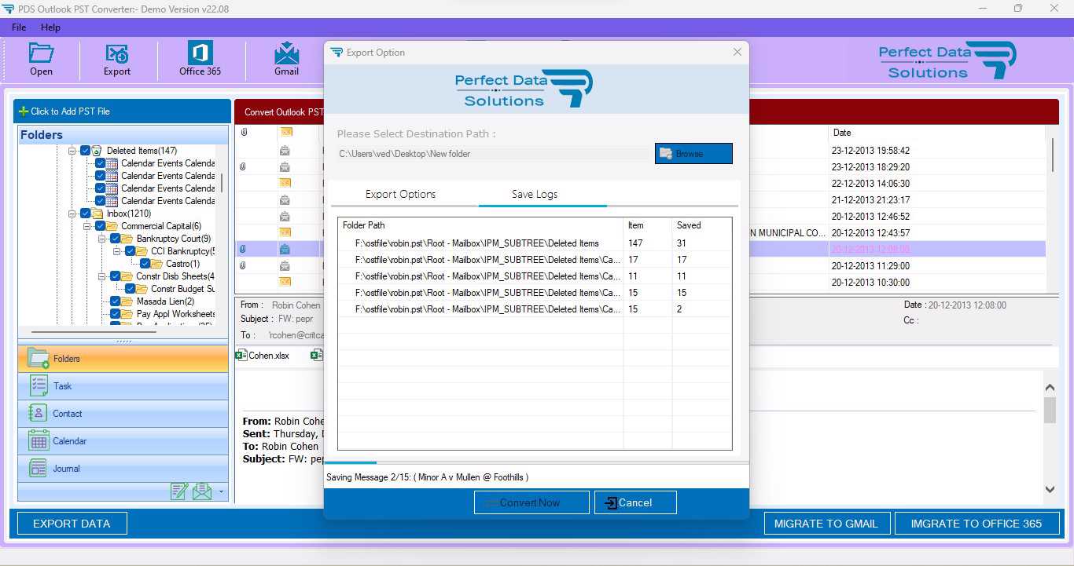Click the mail icon in 23-12-2013 19:58:42 row
This screenshot has width=1074, height=566.
pos(285,150)
